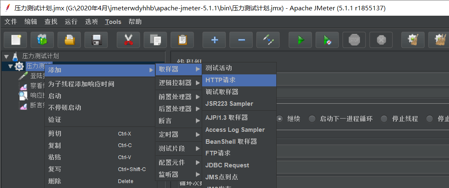The width and height of the screenshot is (449, 188).
Task: Click the Stop sign toolbar icon
Action: click(x=354, y=40)
